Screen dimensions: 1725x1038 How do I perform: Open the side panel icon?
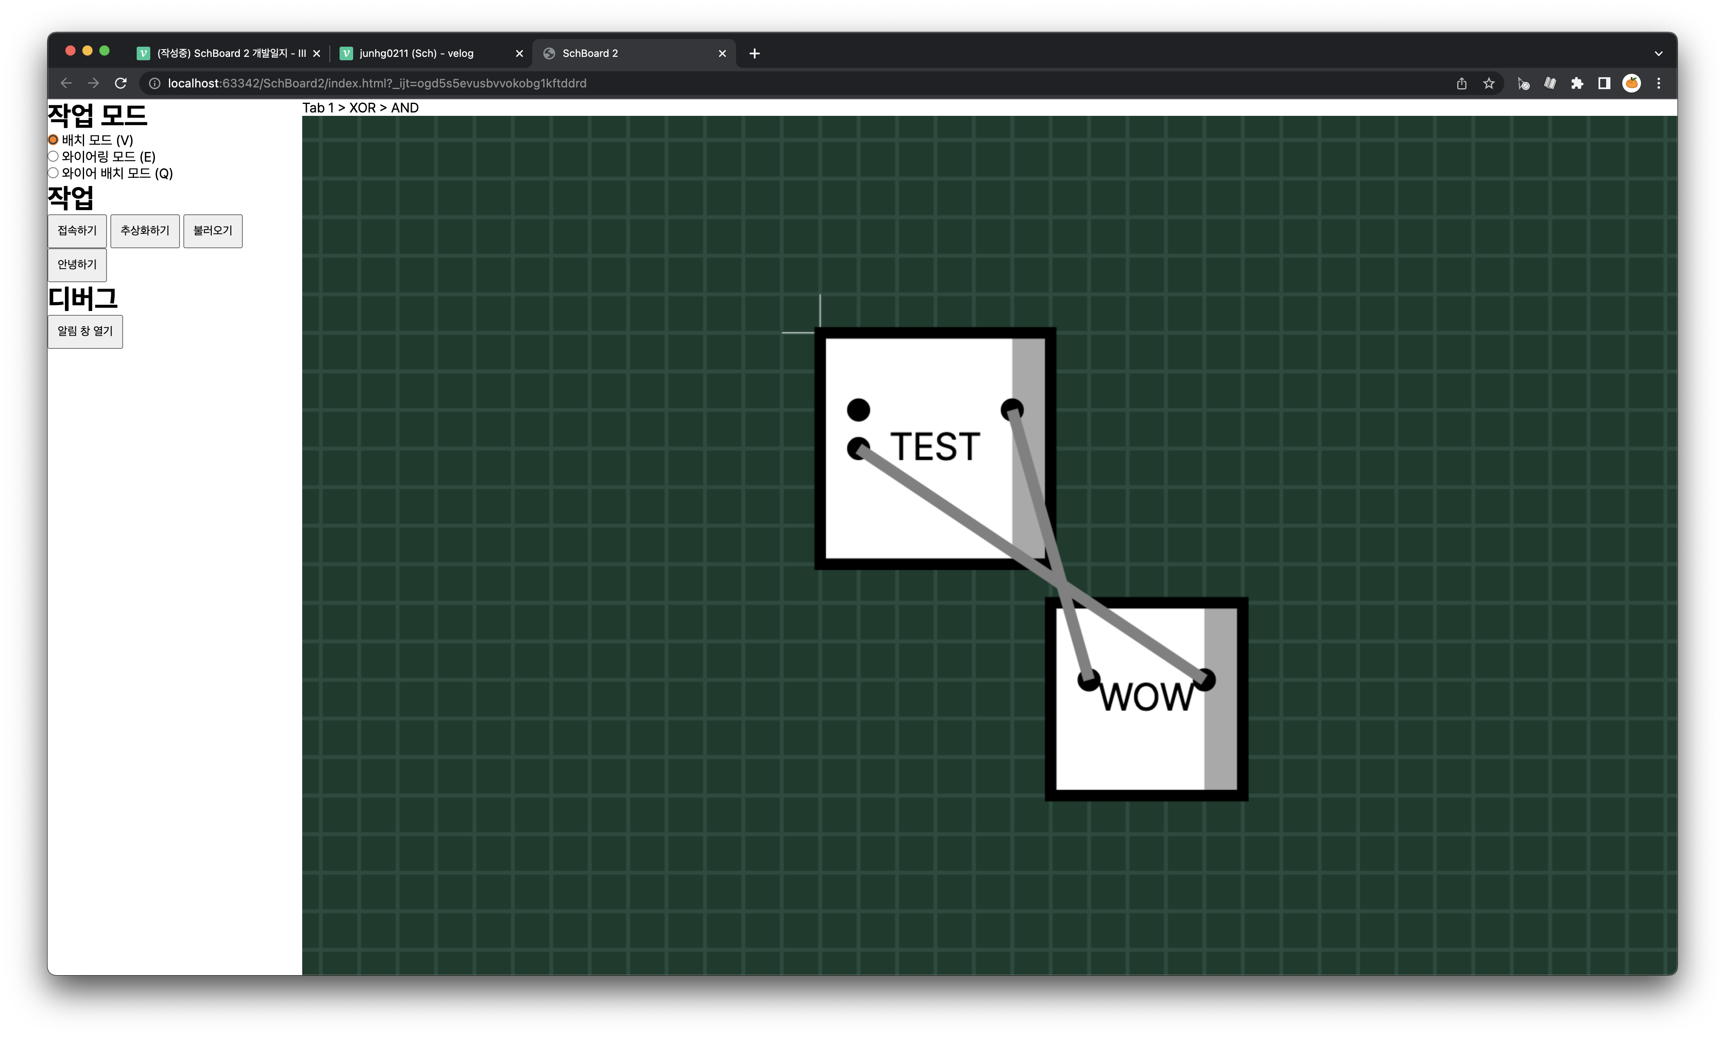point(1604,83)
